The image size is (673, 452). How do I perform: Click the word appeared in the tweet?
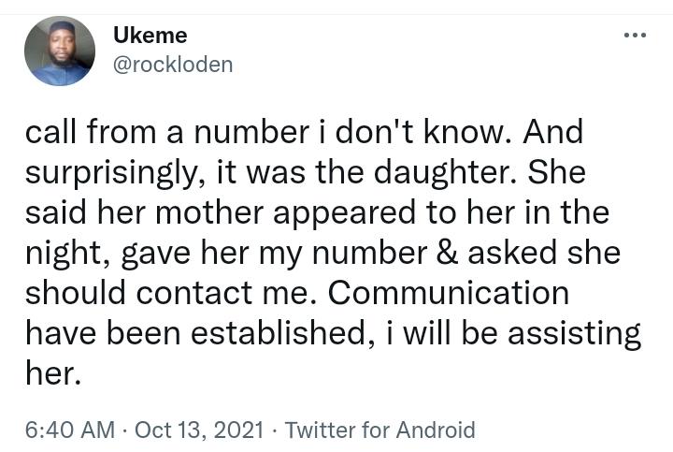coord(345,214)
